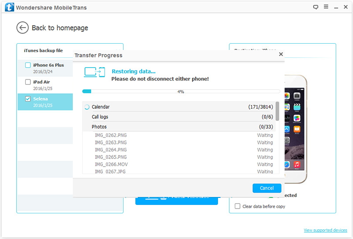Select the Photos row
Viewport: 353px width, 239px height.
(x=179, y=127)
